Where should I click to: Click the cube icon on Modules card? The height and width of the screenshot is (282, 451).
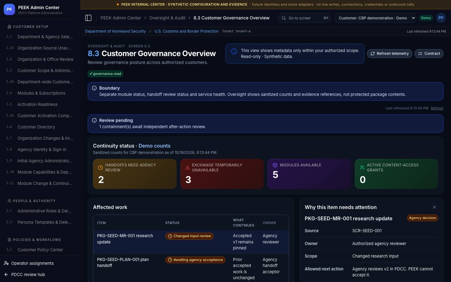(275, 165)
